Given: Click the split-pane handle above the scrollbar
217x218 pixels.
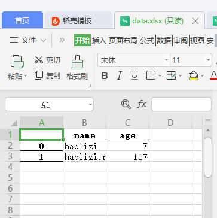Looking at the screenshot, I should point(208,120).
